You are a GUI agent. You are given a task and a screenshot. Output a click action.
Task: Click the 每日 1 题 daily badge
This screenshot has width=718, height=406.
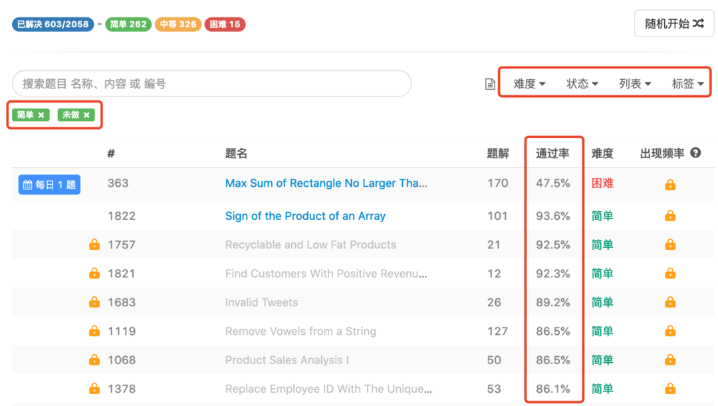pyautogui.click(x=49, y=185)
